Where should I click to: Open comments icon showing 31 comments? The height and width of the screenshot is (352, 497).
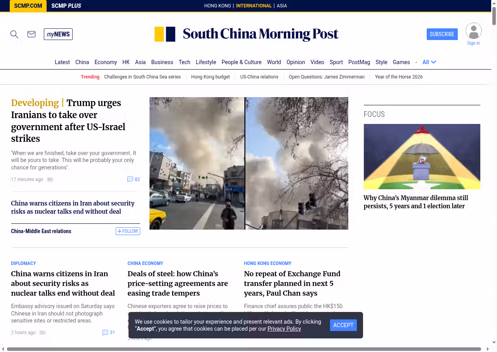pos(105,333)
